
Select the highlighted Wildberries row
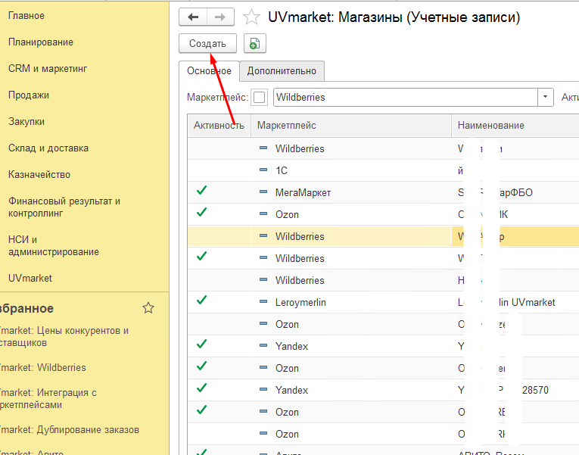(x=383, y=236)
